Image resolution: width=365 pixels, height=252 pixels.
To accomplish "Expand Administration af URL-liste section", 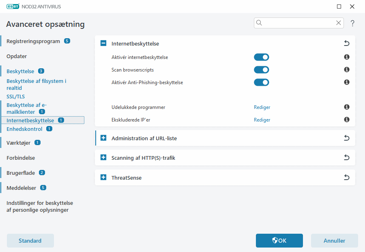I will pos(103,138).
